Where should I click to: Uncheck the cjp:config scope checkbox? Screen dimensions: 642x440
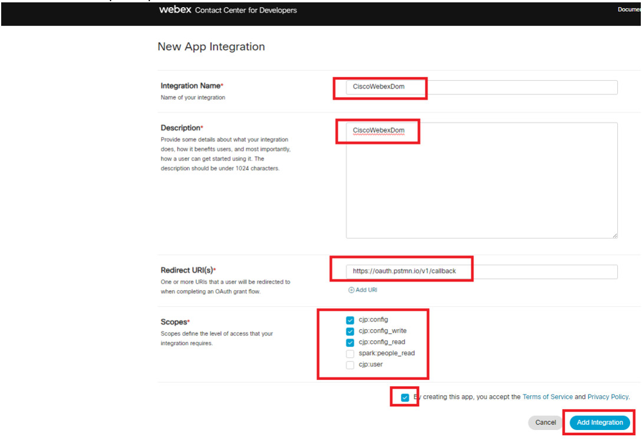[x=350, y=320]
